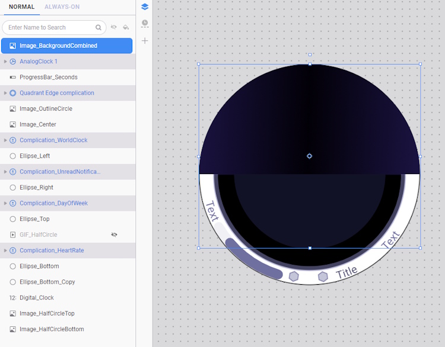Expand the AnalogClock 1 group
This screenshot has height=347, width=445.
point(5,62)
